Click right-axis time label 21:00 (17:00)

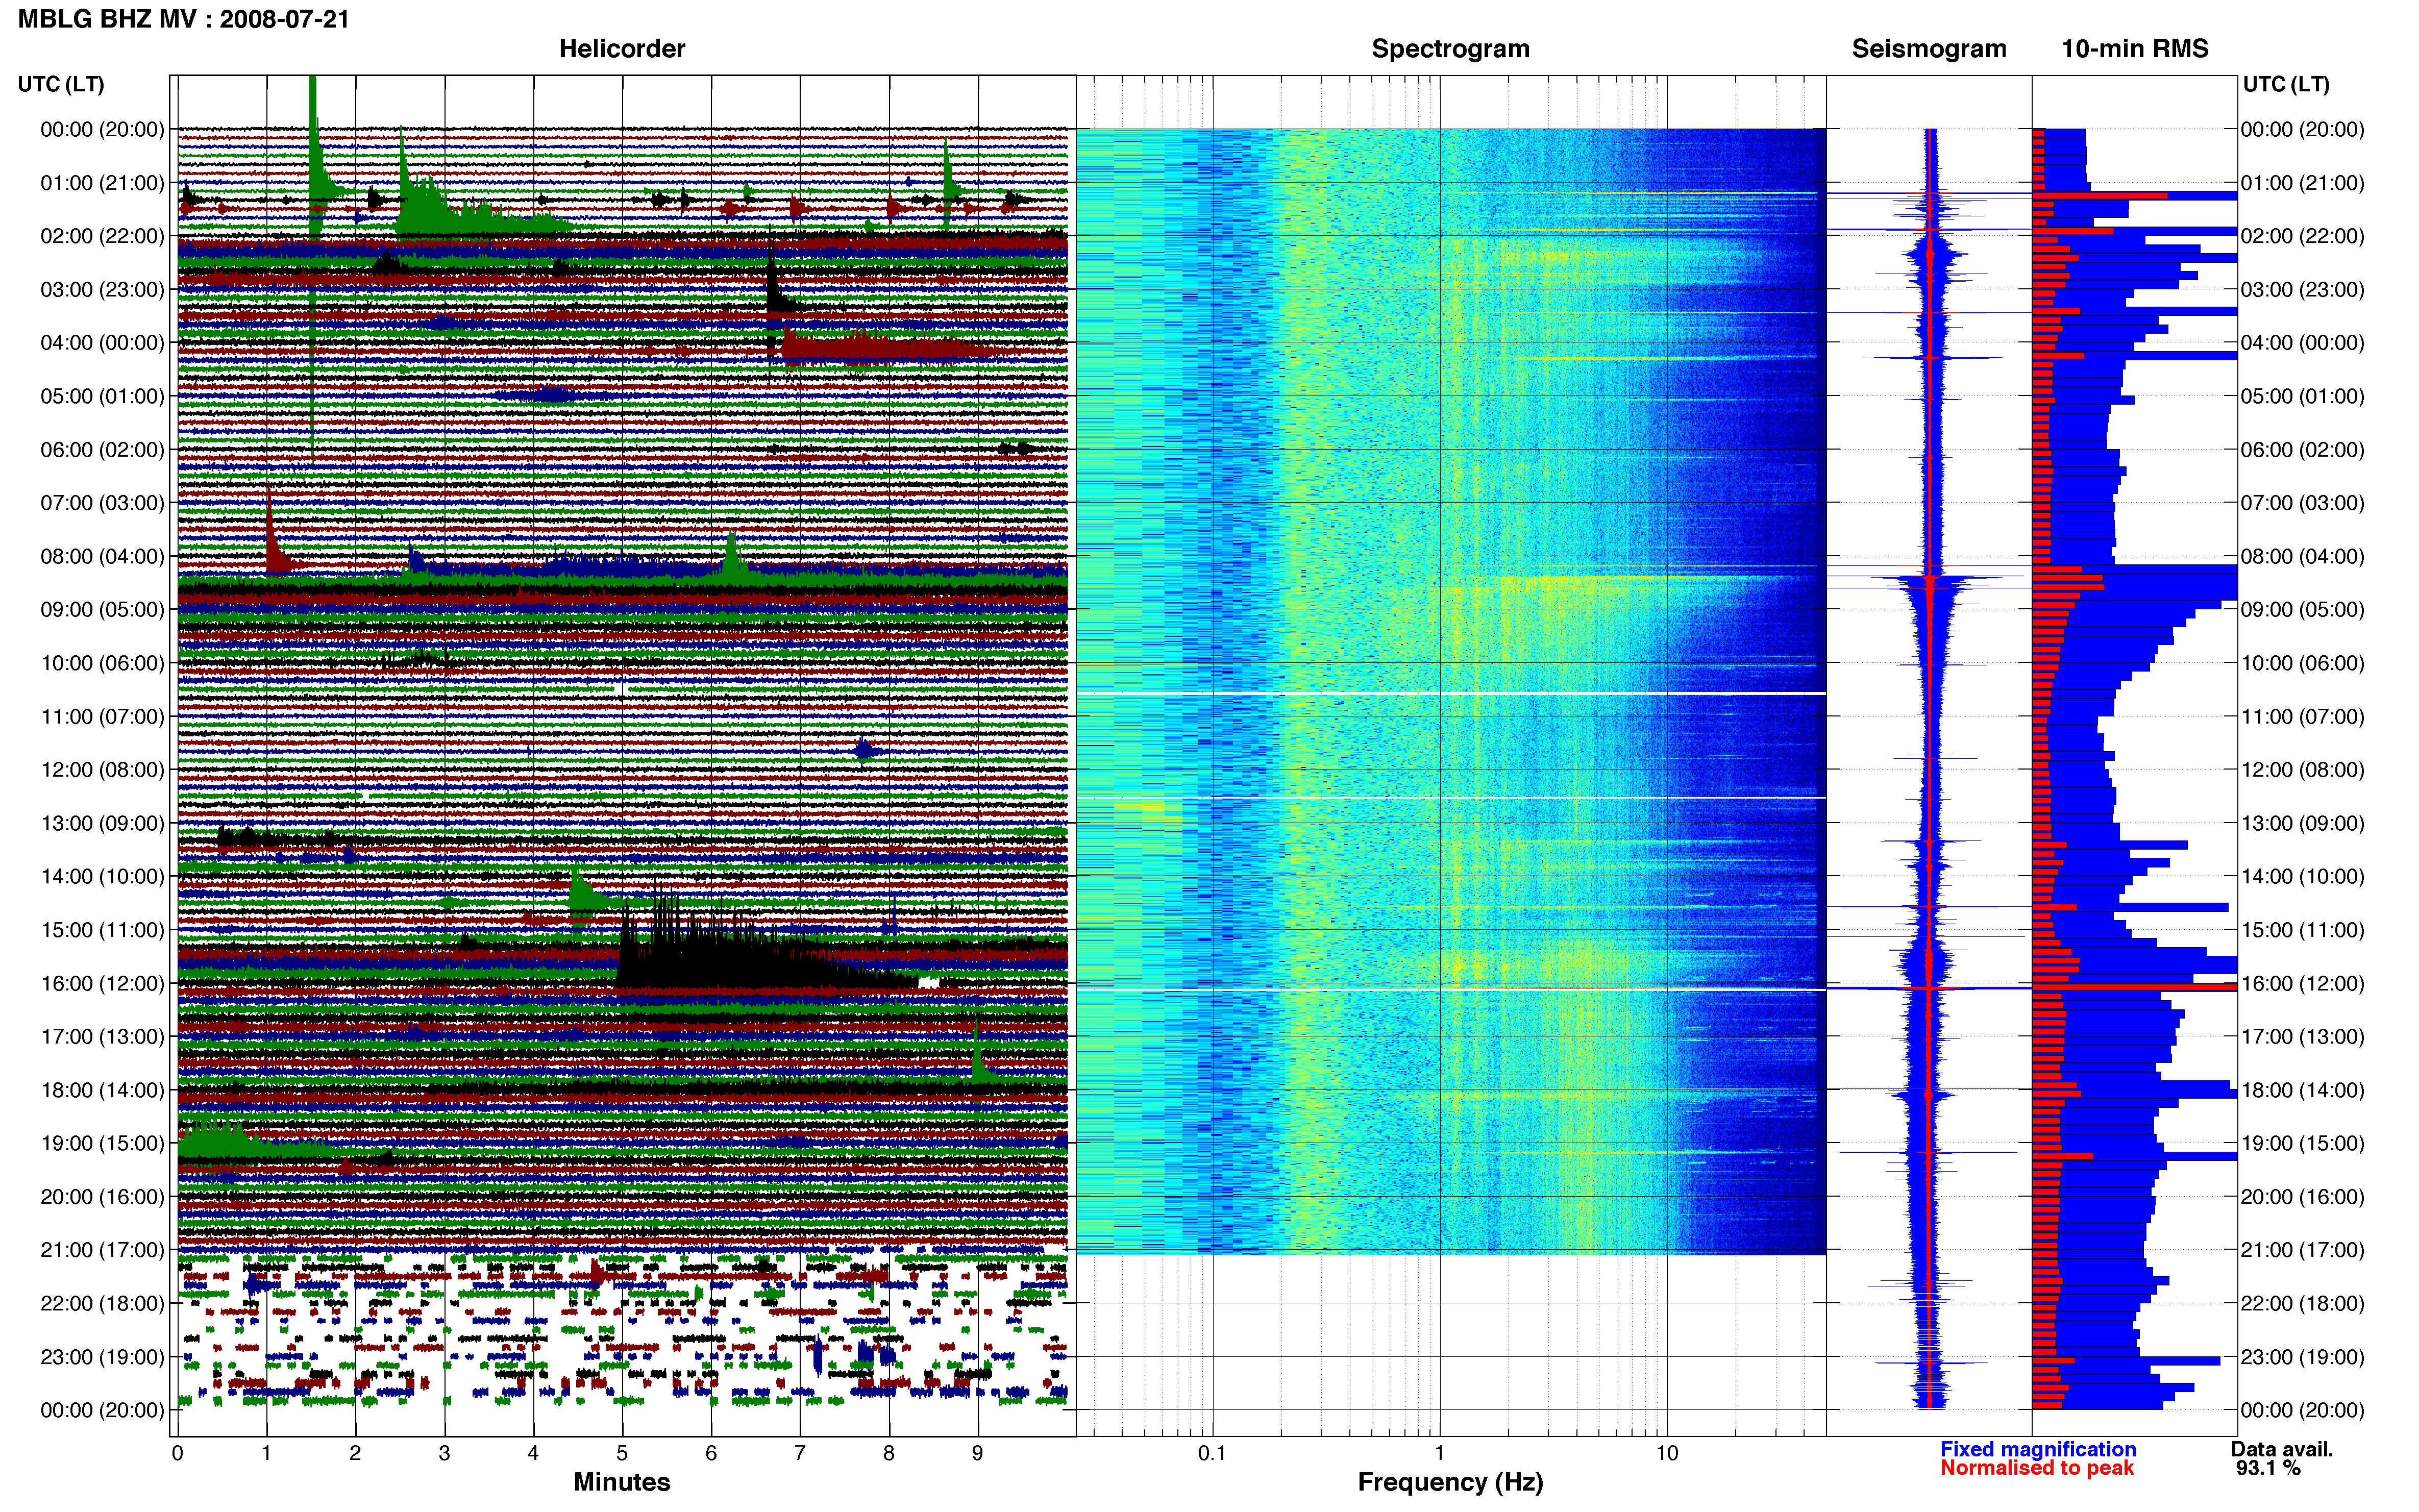click(2302, 1250)
